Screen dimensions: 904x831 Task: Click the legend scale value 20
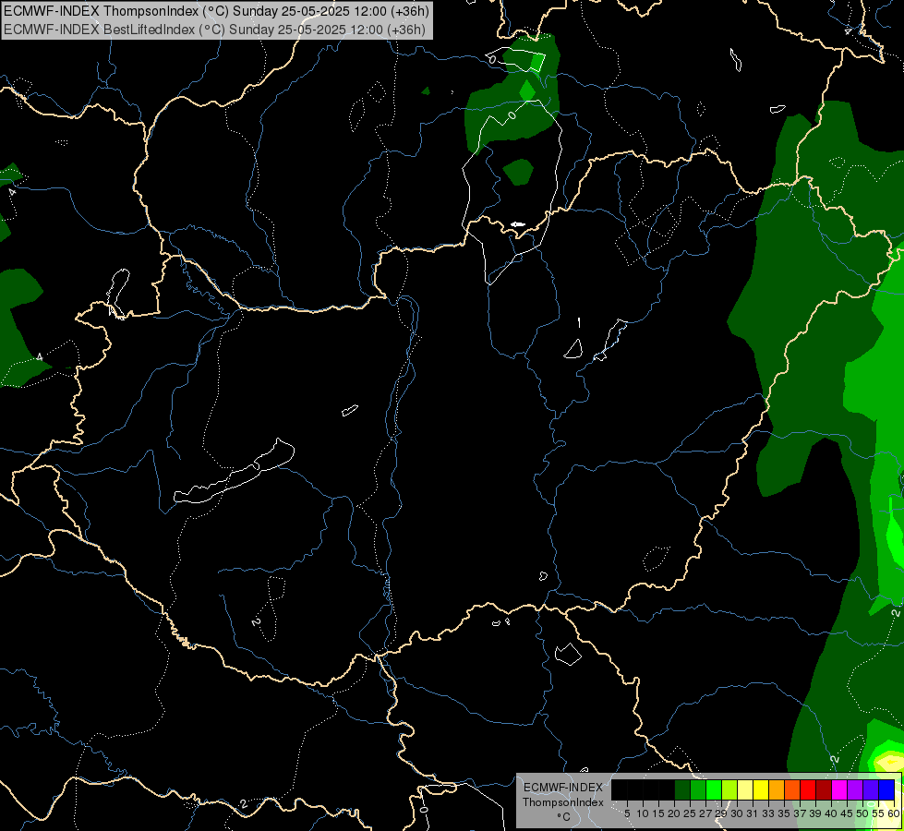pyautogui.click(x=675, y=813)
